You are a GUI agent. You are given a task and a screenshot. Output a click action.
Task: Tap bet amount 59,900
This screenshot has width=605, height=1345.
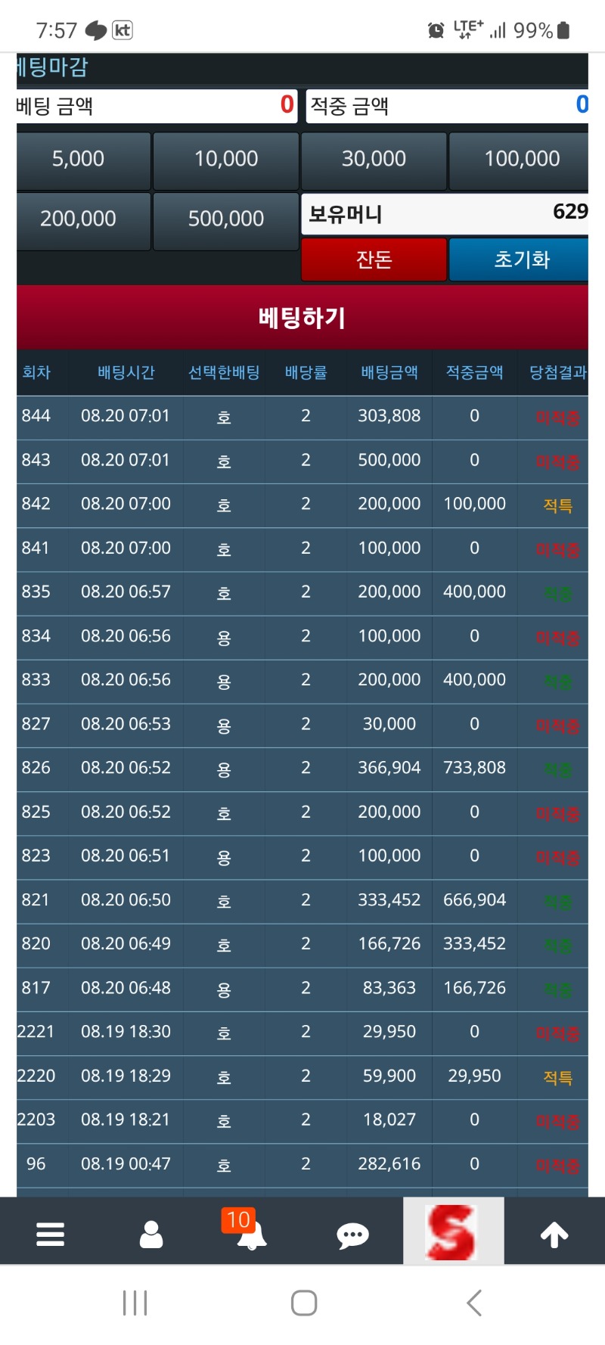(x=389, y=1076)
